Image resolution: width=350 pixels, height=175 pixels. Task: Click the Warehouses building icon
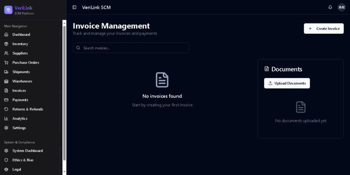(6, 81)
